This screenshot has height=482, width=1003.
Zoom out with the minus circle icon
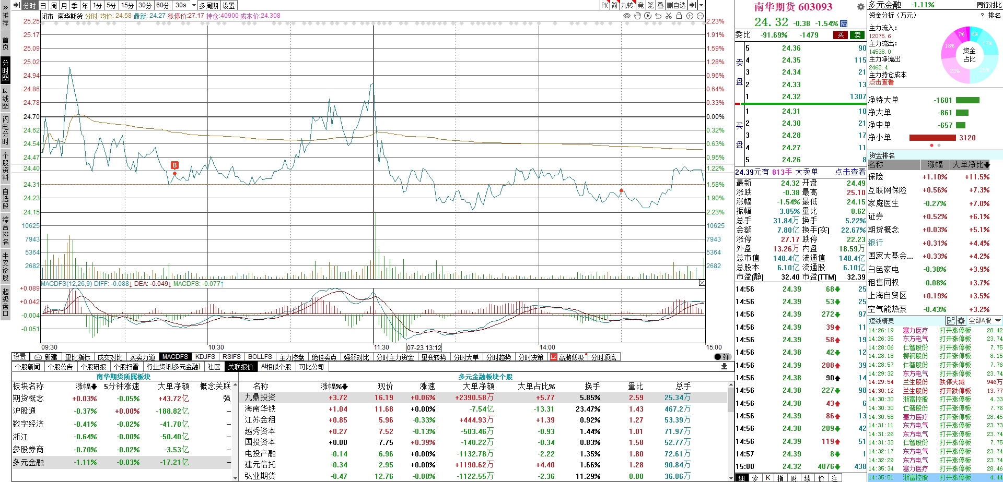point(700,16)
